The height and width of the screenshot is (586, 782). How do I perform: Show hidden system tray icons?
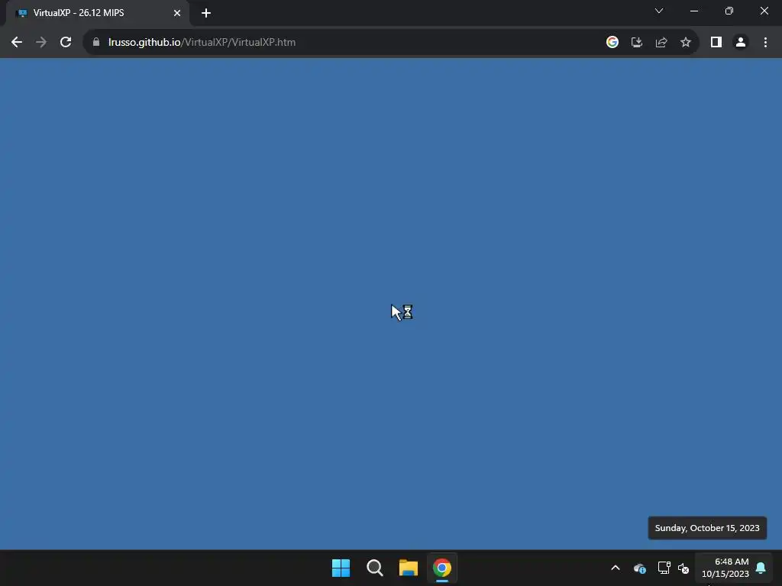pos(616,568)
